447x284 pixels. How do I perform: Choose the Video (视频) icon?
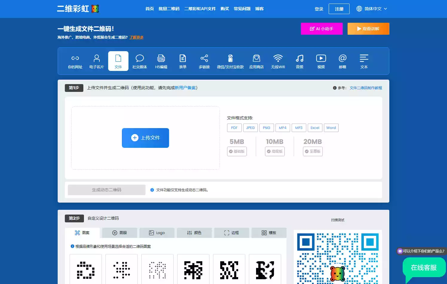(x=321, y=61)
